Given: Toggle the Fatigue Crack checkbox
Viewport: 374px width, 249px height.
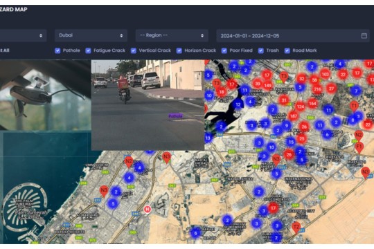Looking at the screenshot, I should pos(88,50).
